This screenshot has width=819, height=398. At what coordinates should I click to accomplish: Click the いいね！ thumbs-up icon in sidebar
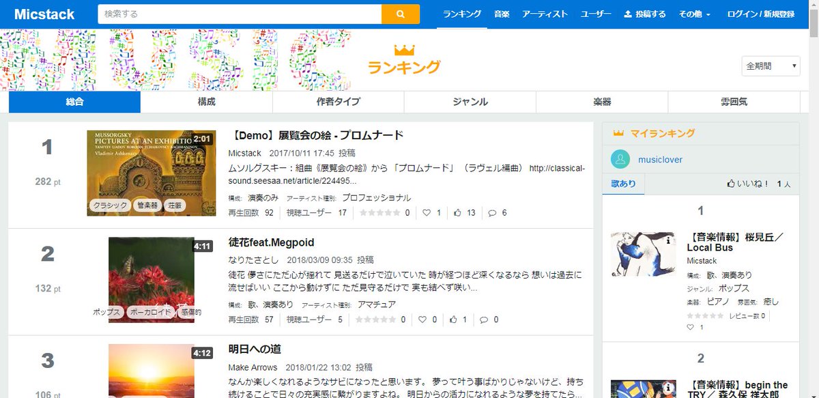pyautogui.click(x=731, y=184)
